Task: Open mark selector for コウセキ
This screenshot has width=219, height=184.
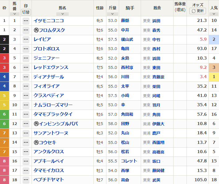Action: tap(26, 142)
